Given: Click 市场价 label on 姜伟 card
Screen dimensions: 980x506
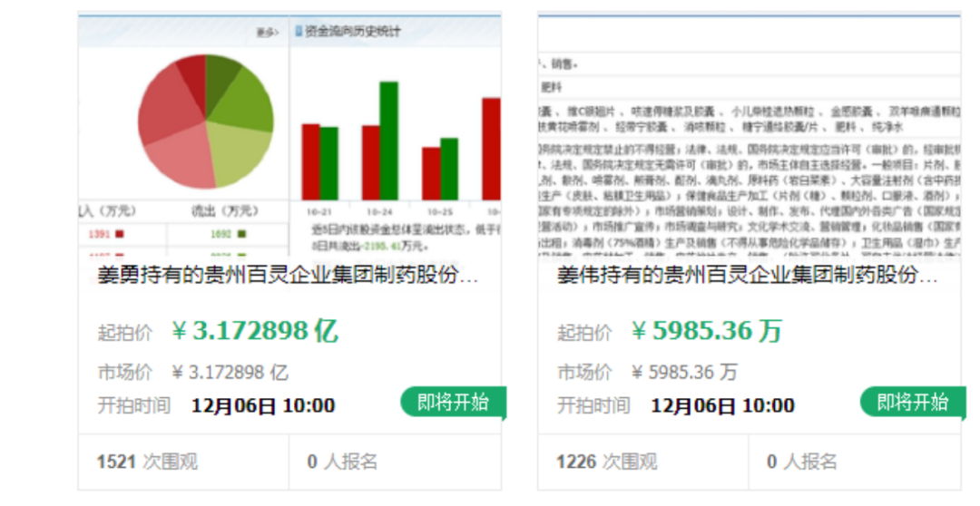Looking at the screenshot, I should tap(584, 373).
